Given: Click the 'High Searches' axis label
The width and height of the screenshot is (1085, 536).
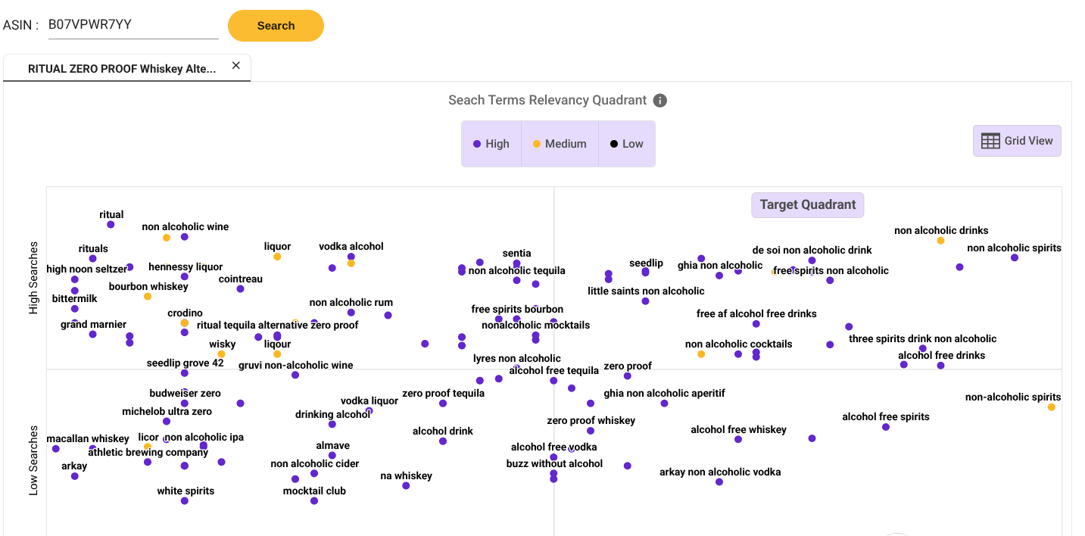Looking at the screenshot, I should 33,278.
